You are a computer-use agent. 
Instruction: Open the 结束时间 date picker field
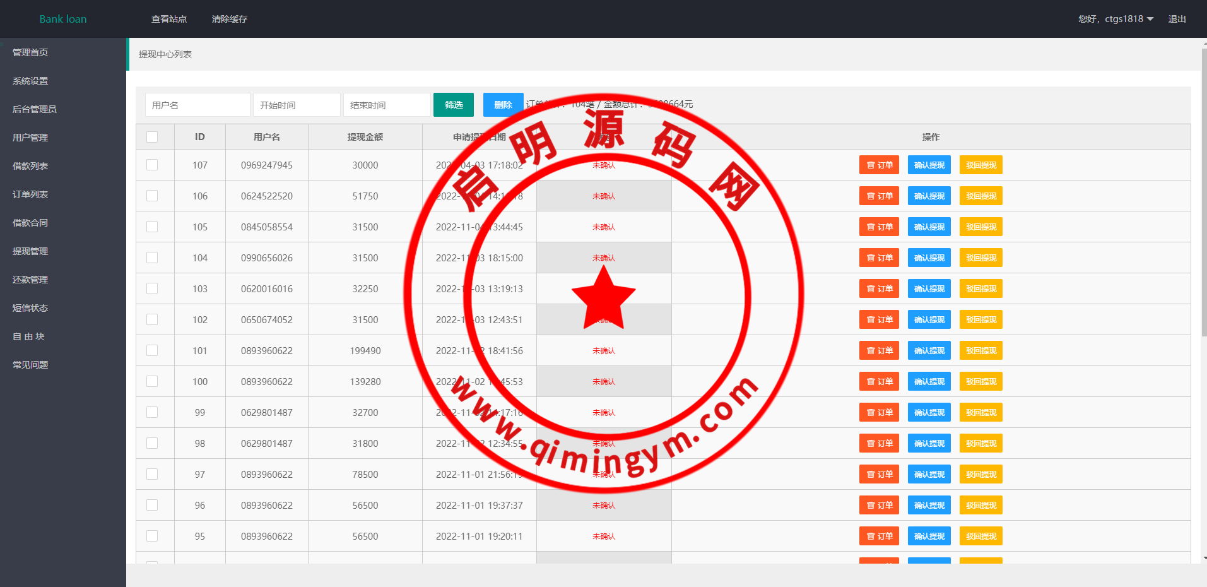pos(387,105)
